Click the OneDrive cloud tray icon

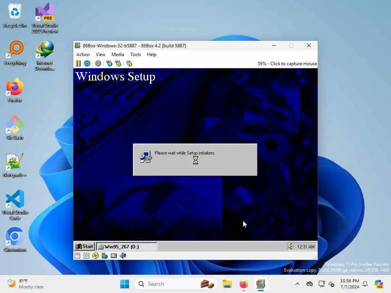310,284
